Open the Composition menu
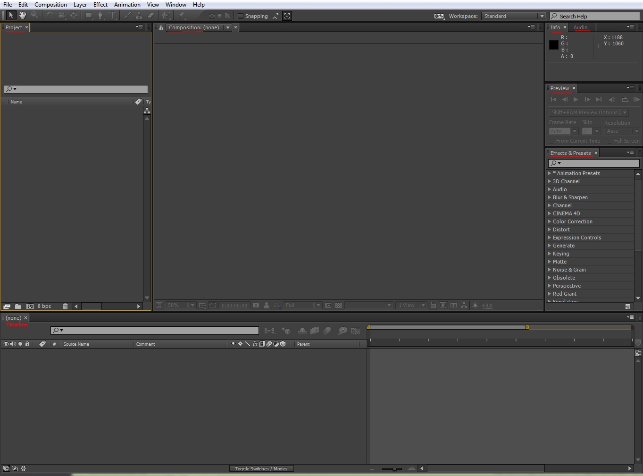 [x=50, y=5]
